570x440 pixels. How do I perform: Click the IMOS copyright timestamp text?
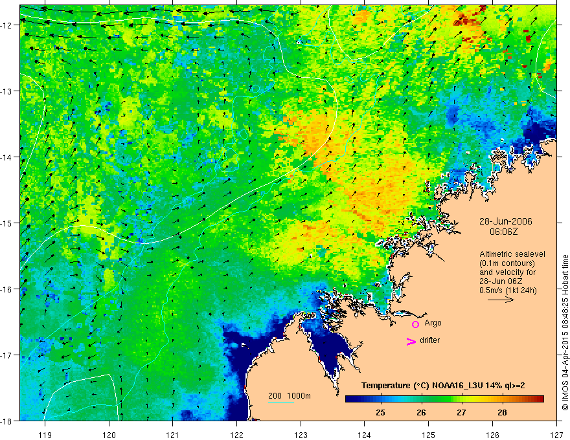pos(565,333)
